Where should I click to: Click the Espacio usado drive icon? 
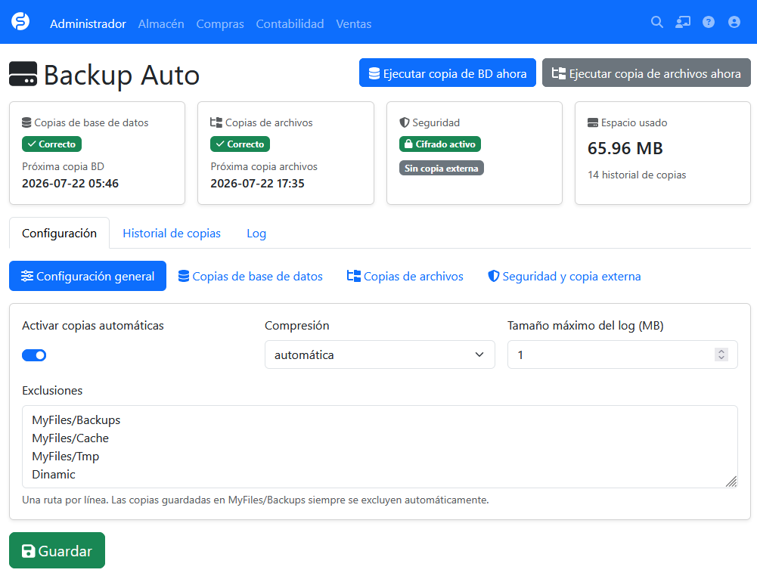(x=593, y=122)
